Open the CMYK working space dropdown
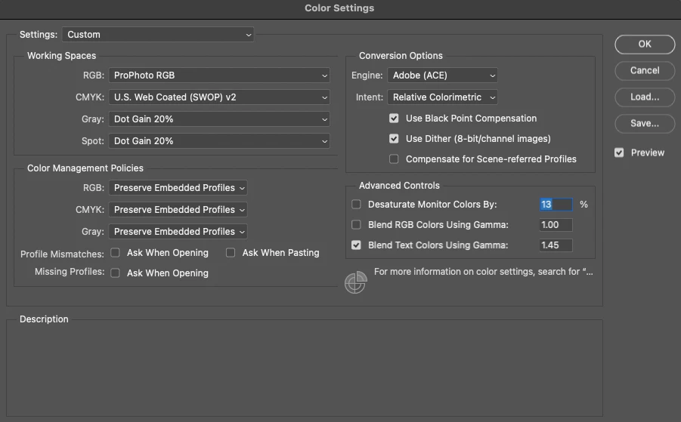The image size is (681, 422). coord(220,97)
